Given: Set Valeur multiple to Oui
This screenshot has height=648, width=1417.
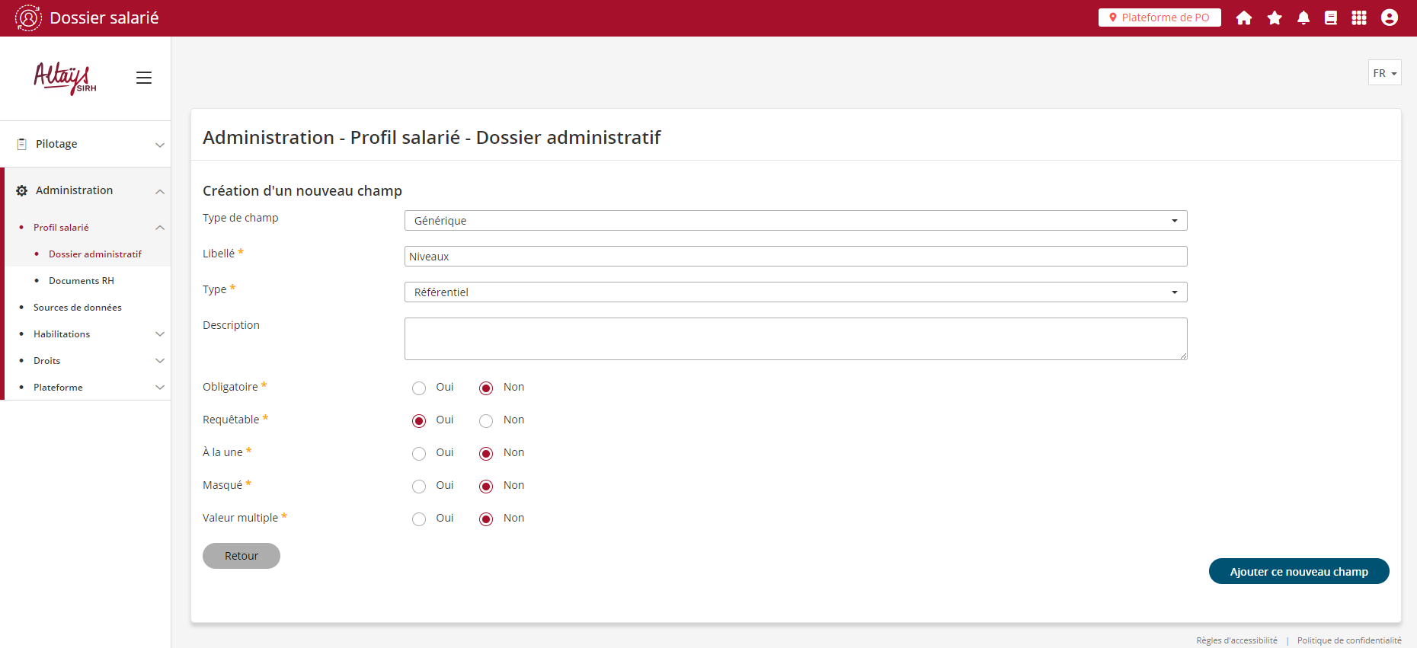Looking at the screenshot, I should pos(419,519).
